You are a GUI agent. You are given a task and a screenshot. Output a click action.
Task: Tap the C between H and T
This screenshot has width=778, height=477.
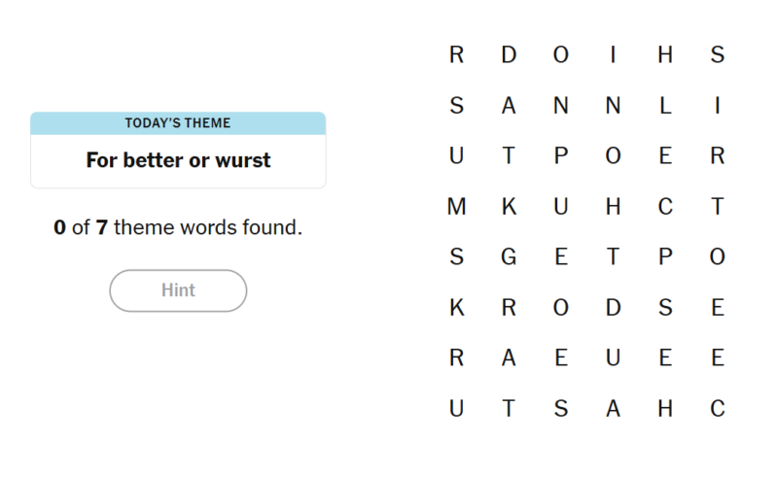pyautogui.click(x=665, y=206)
